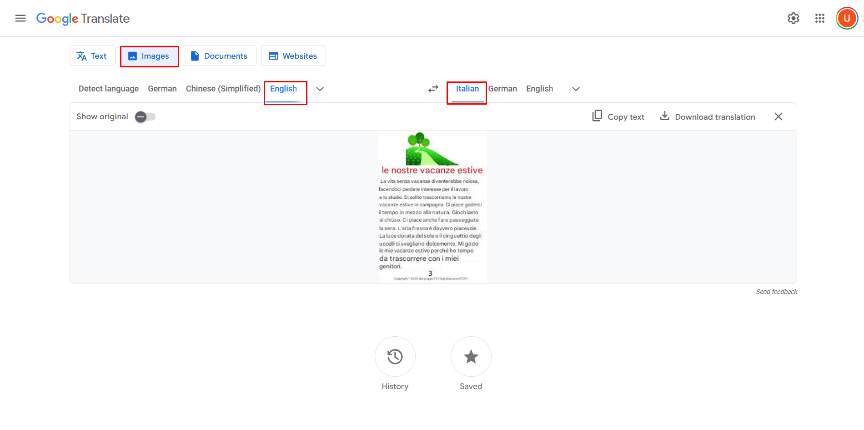Download the translated image
Viewport: 864px width, 430px height.
707,116
